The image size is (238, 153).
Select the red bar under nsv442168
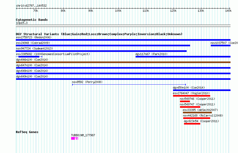tap(197, 118)
